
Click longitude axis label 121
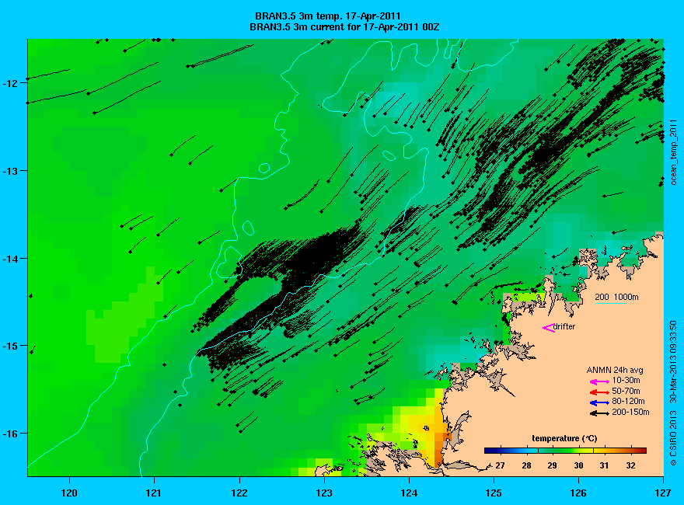click(154, 493)
